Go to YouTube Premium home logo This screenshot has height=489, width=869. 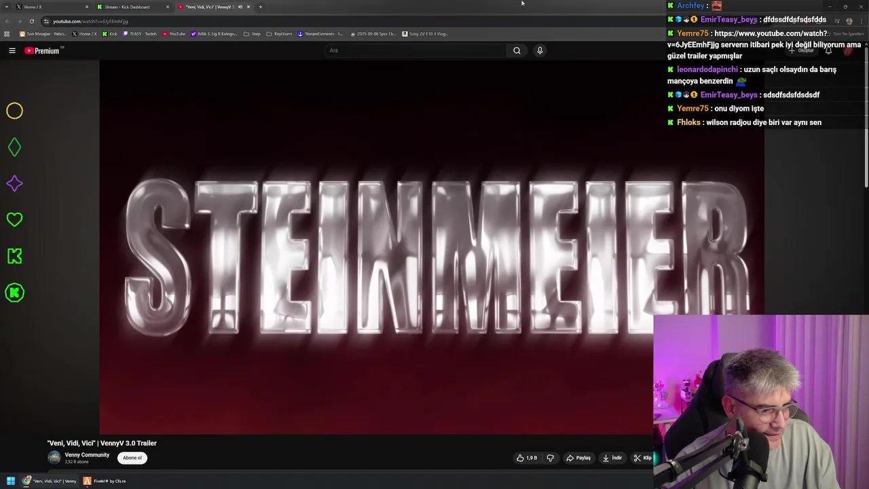[x=42, y=50]
